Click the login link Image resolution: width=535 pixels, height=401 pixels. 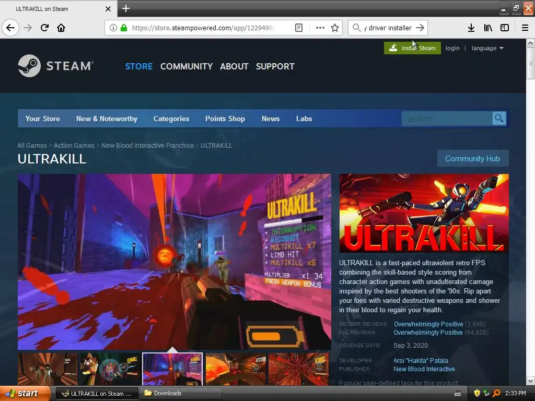[452, 48]
